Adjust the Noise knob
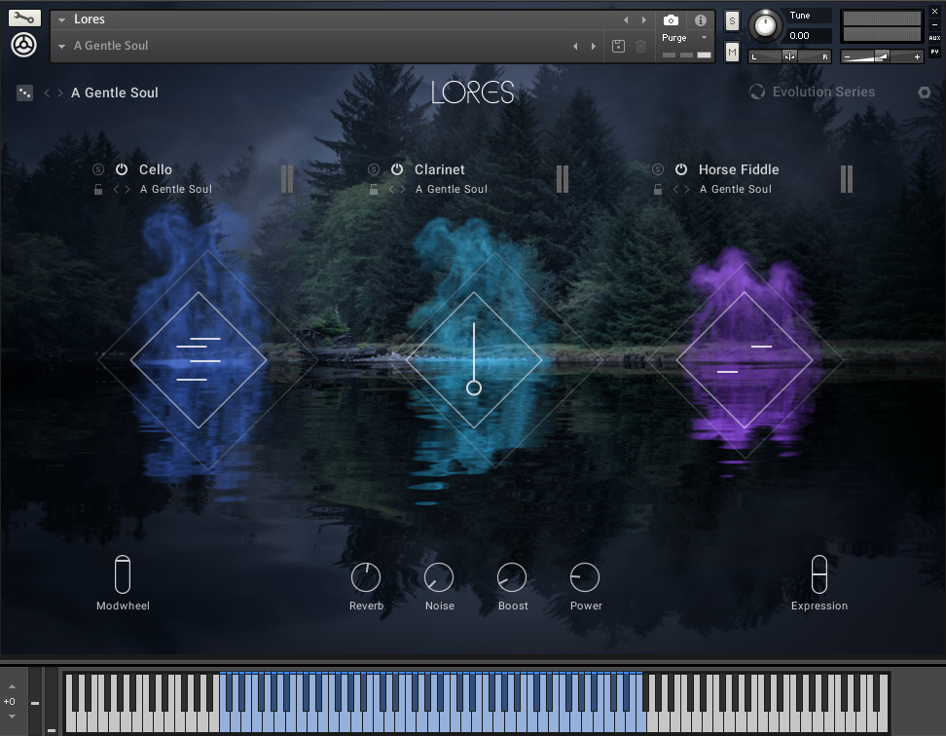This screenshot has width=946, height=736. [439, 577]
